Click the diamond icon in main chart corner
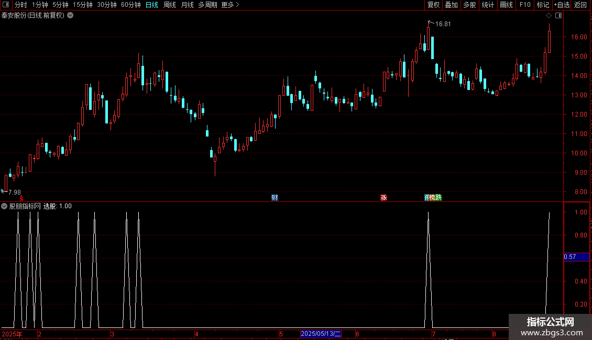The width and height of the screenshot is (592, 340). tap(549, 16)
